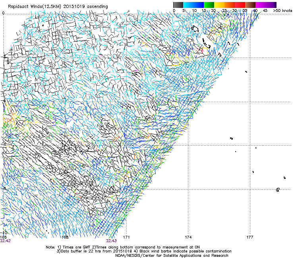Click the title text 'Rapidscat Winds(12.5KM) 20151019 ascending'
The image size is (294, 258).
point(58,7)
